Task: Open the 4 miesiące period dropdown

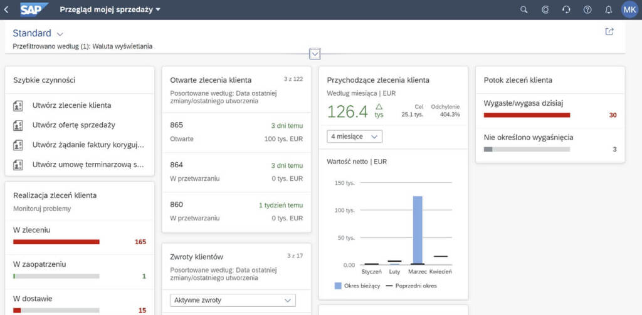Action: pos(355,137)
